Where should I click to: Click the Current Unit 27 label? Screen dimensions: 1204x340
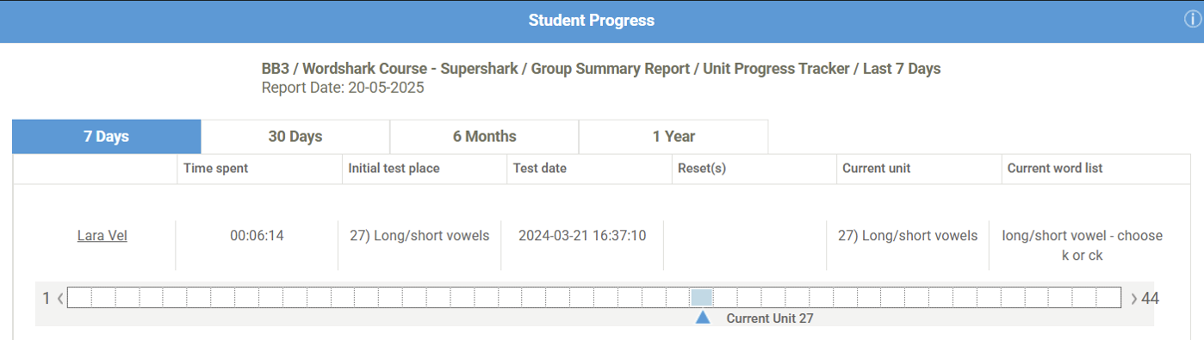[770, 318]
